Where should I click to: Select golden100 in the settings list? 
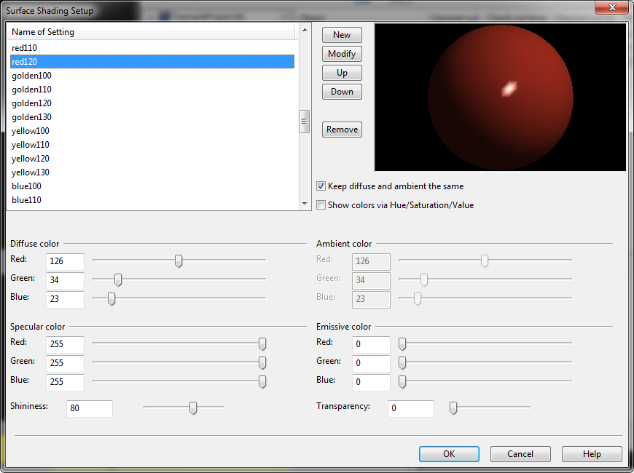(32, 76)
